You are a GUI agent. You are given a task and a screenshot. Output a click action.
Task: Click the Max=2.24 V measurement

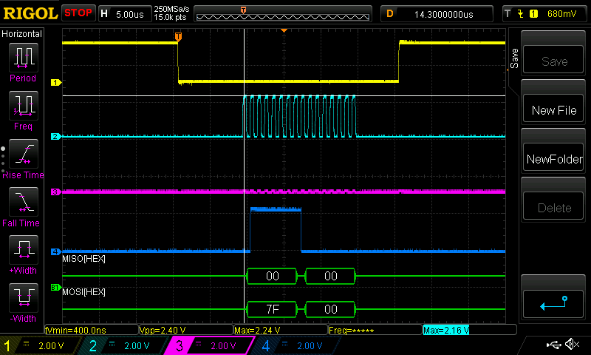click(x=281, y=330)
